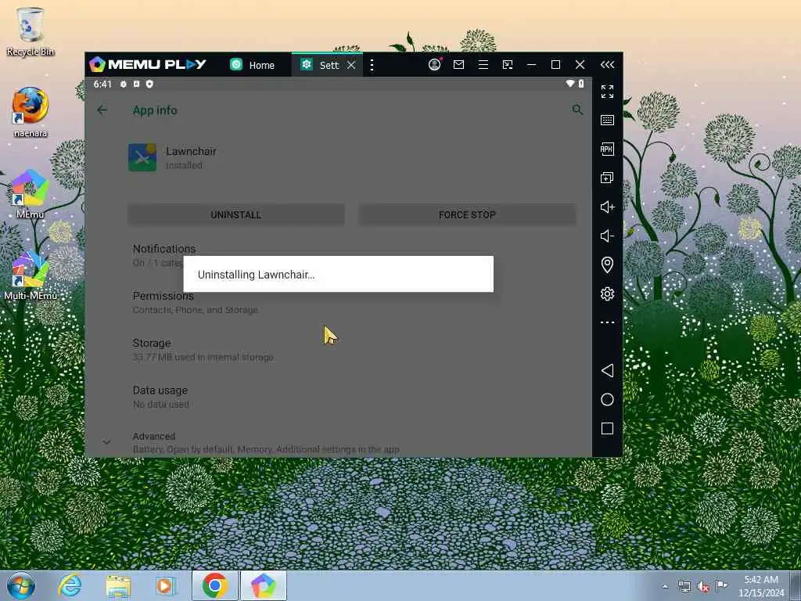801x601 pixels.
Task: Select the Multi-MEmu desktop shortcut
Action: pyautogui.click(x=31, y=276)
